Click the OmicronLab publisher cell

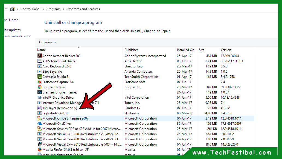(x=133, y=66)
